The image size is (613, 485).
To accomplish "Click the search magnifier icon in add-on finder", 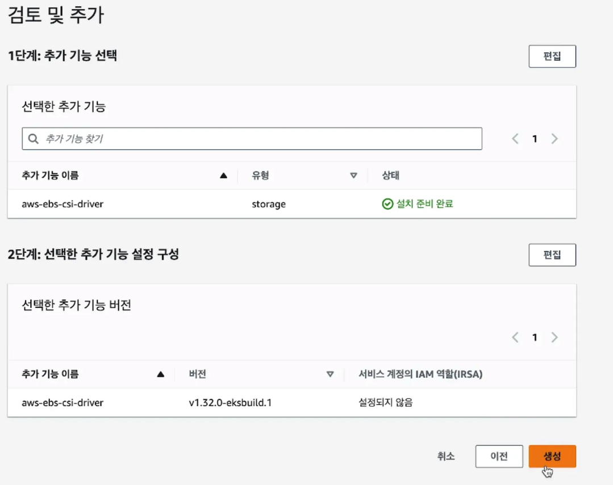I will 33,139.
